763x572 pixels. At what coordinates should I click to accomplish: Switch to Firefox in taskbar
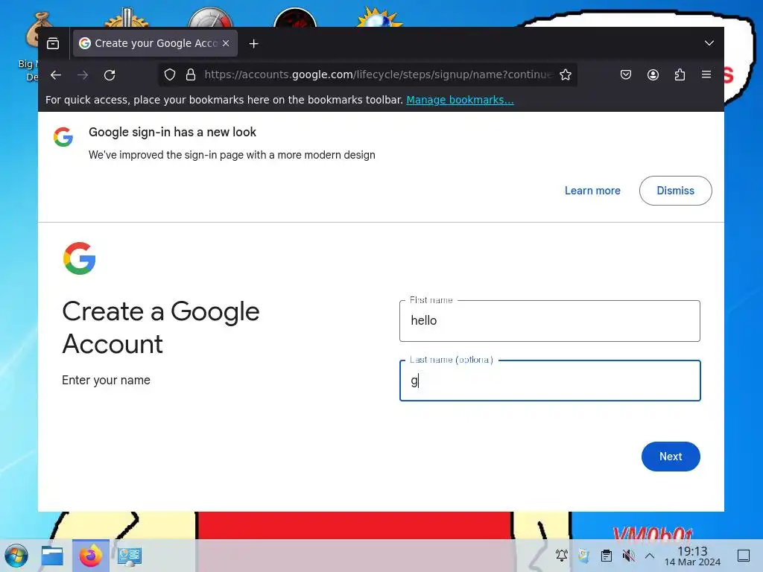(91, 556)
